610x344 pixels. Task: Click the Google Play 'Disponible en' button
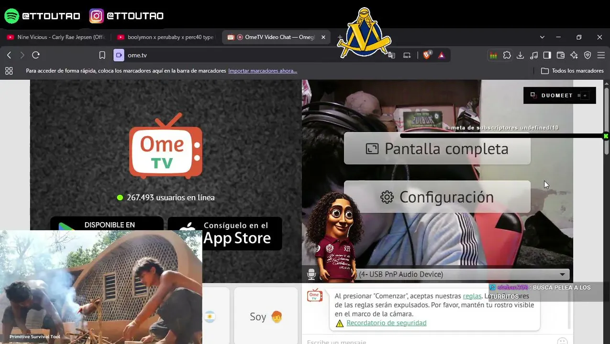point(107,224)
